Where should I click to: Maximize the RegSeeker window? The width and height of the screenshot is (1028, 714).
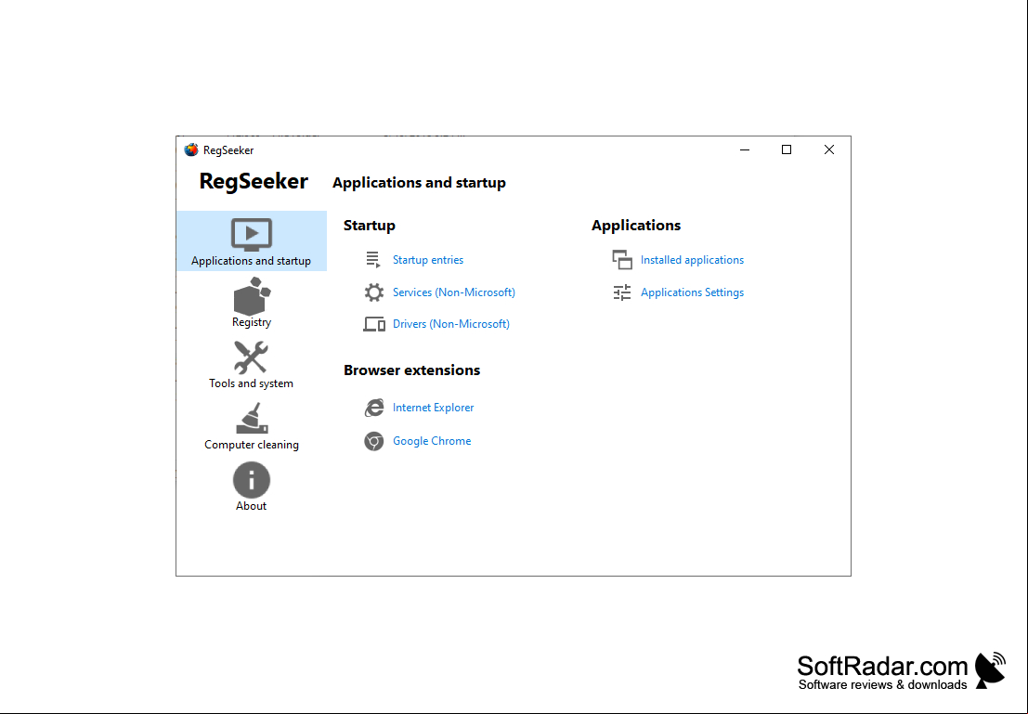(787, 150)
